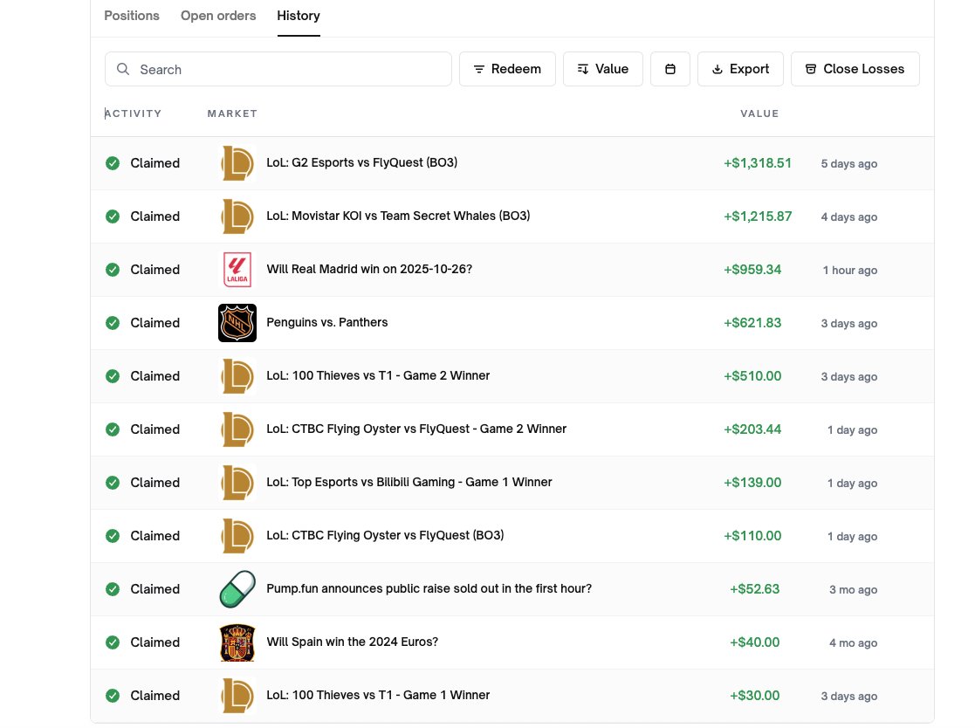The height and width of the screenshot is (728, 975).
Task: Open the Redeem filter dropdown
Action: coord(507,69)
